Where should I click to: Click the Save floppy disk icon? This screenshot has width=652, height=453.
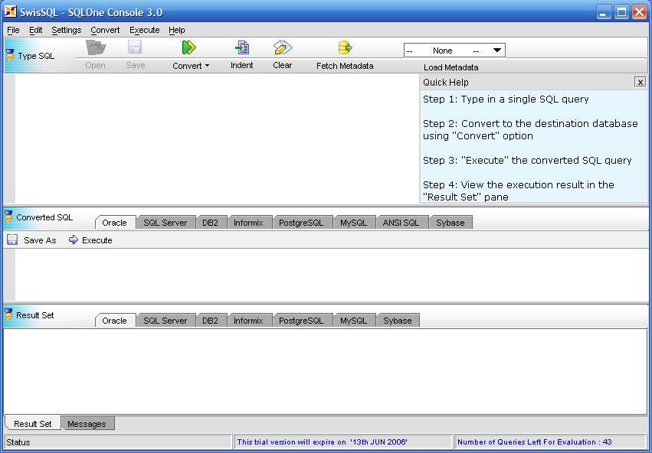pos(135,47)
